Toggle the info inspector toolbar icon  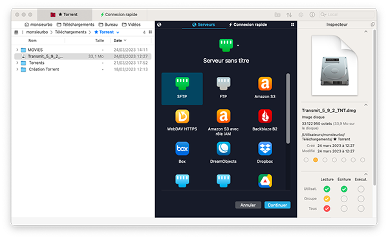[x=312, y=15]
